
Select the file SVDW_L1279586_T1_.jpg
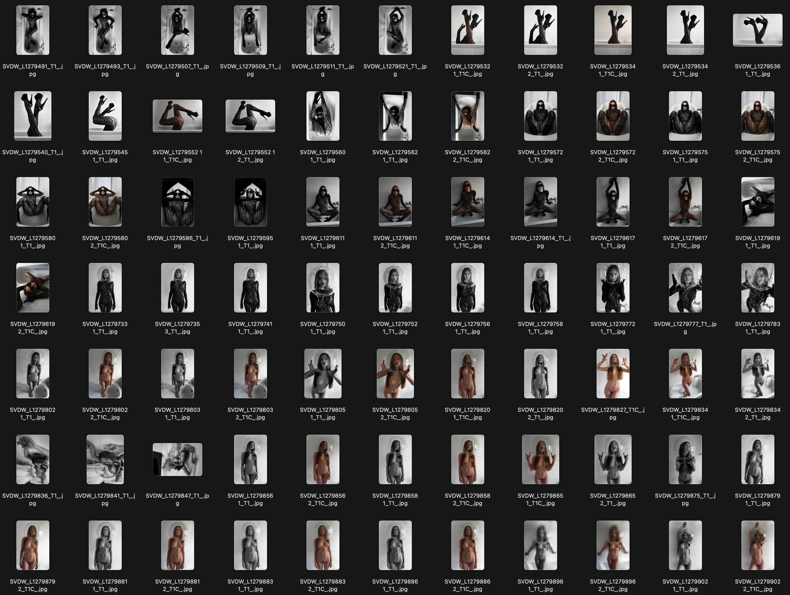(178, 202)
